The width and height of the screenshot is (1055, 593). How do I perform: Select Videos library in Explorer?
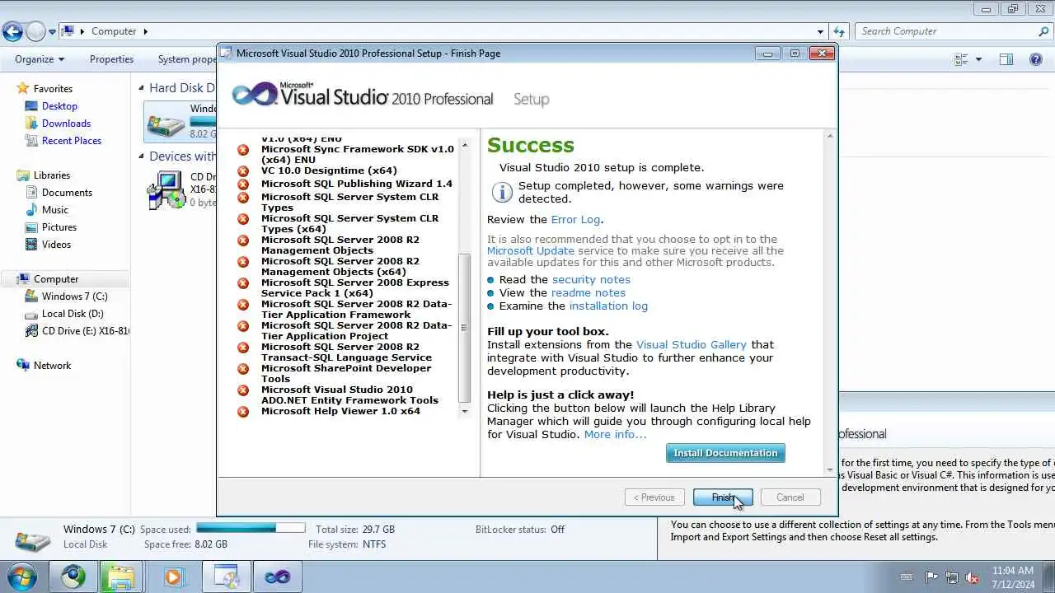pos(57,245)
